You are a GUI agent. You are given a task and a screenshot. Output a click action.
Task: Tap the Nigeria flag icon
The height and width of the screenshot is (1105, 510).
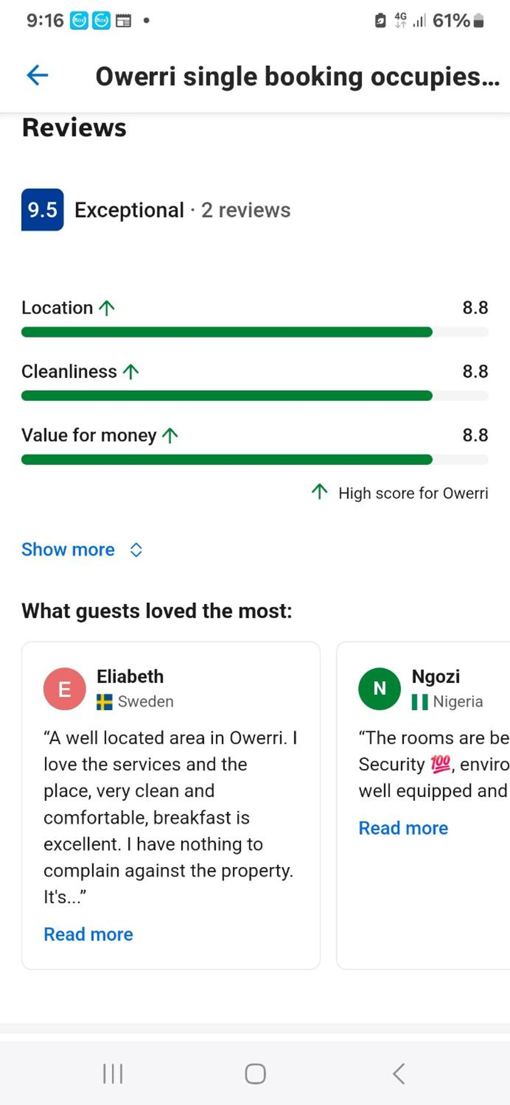tap(420, 702)
